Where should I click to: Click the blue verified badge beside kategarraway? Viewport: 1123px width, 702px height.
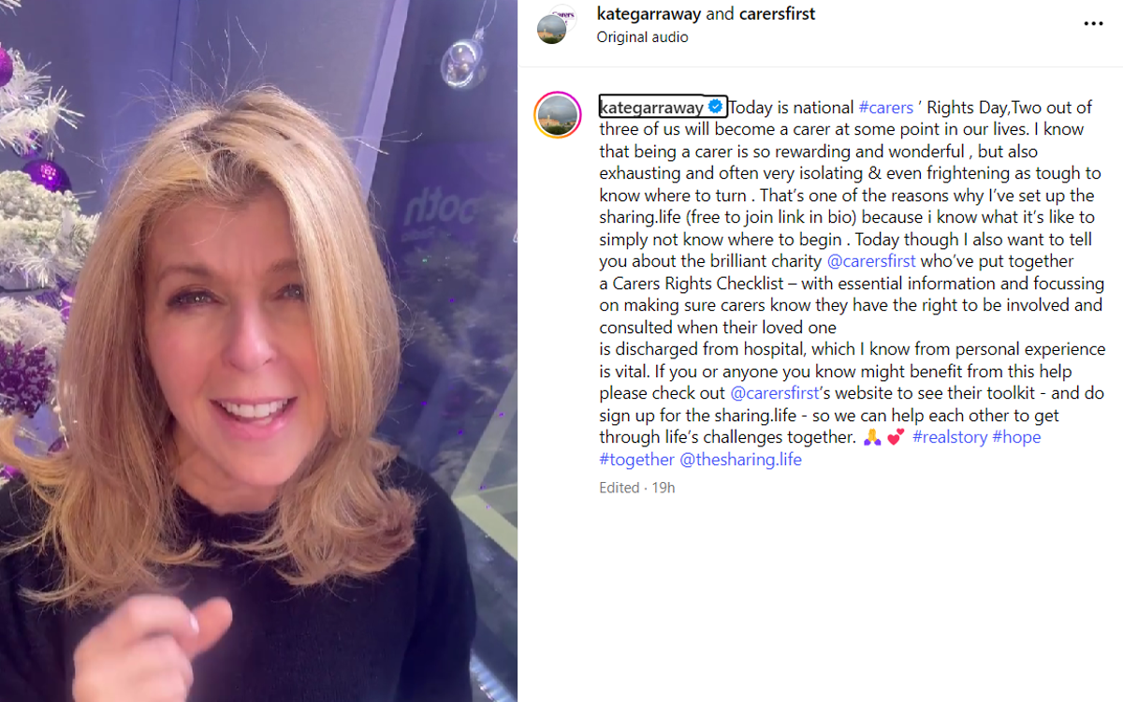pyautogui.click(x=715, y=107)
